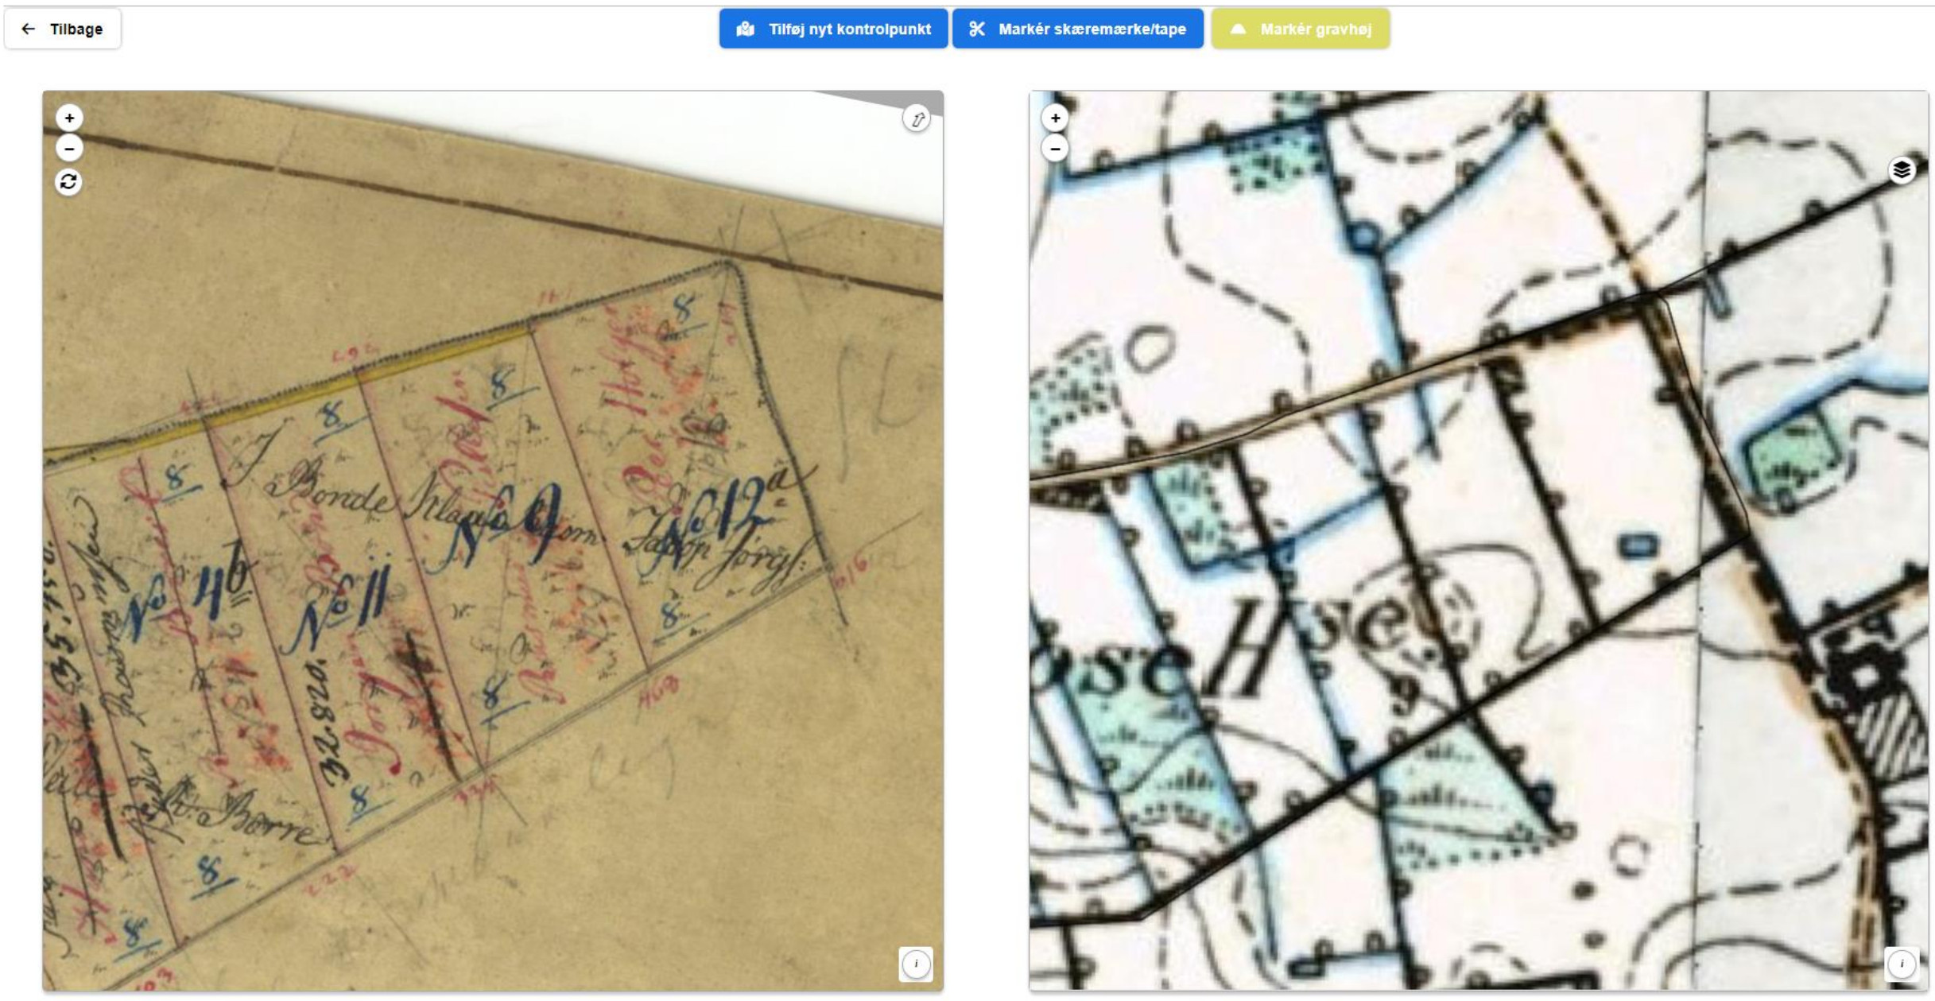Viewport: 1935px width, 1001px height.
Task: Open the layers switcher on right map
Action: point(1902,169)
